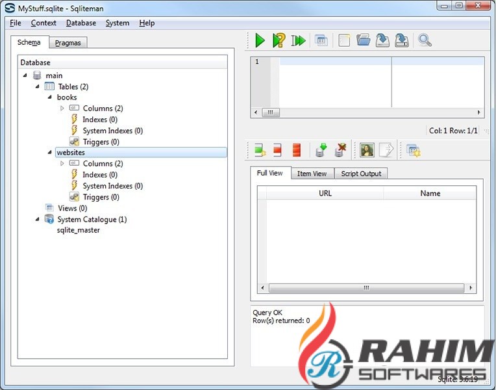The width and height of the screenshot is (496, 390).
Task: Select Indexes (0) under websites
Action: tap(100, 175)
